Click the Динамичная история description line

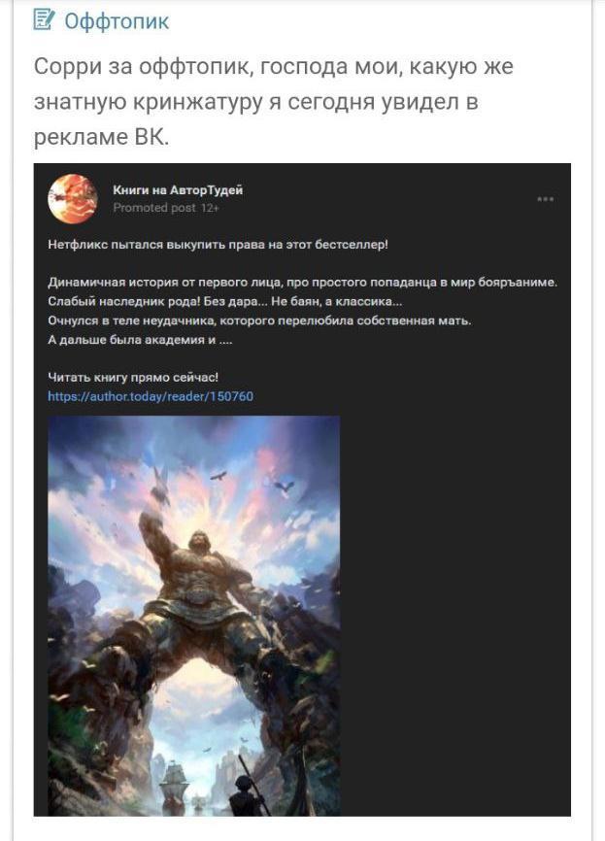[303, 283]
